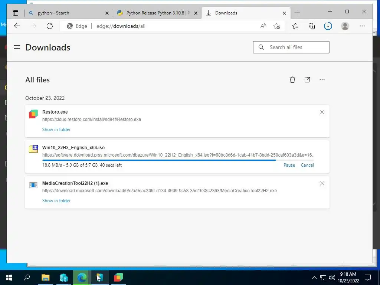Open a new tab with plus button
This screenshot has width=380, height=285.
pyautogui.click(x=297, y=13)
